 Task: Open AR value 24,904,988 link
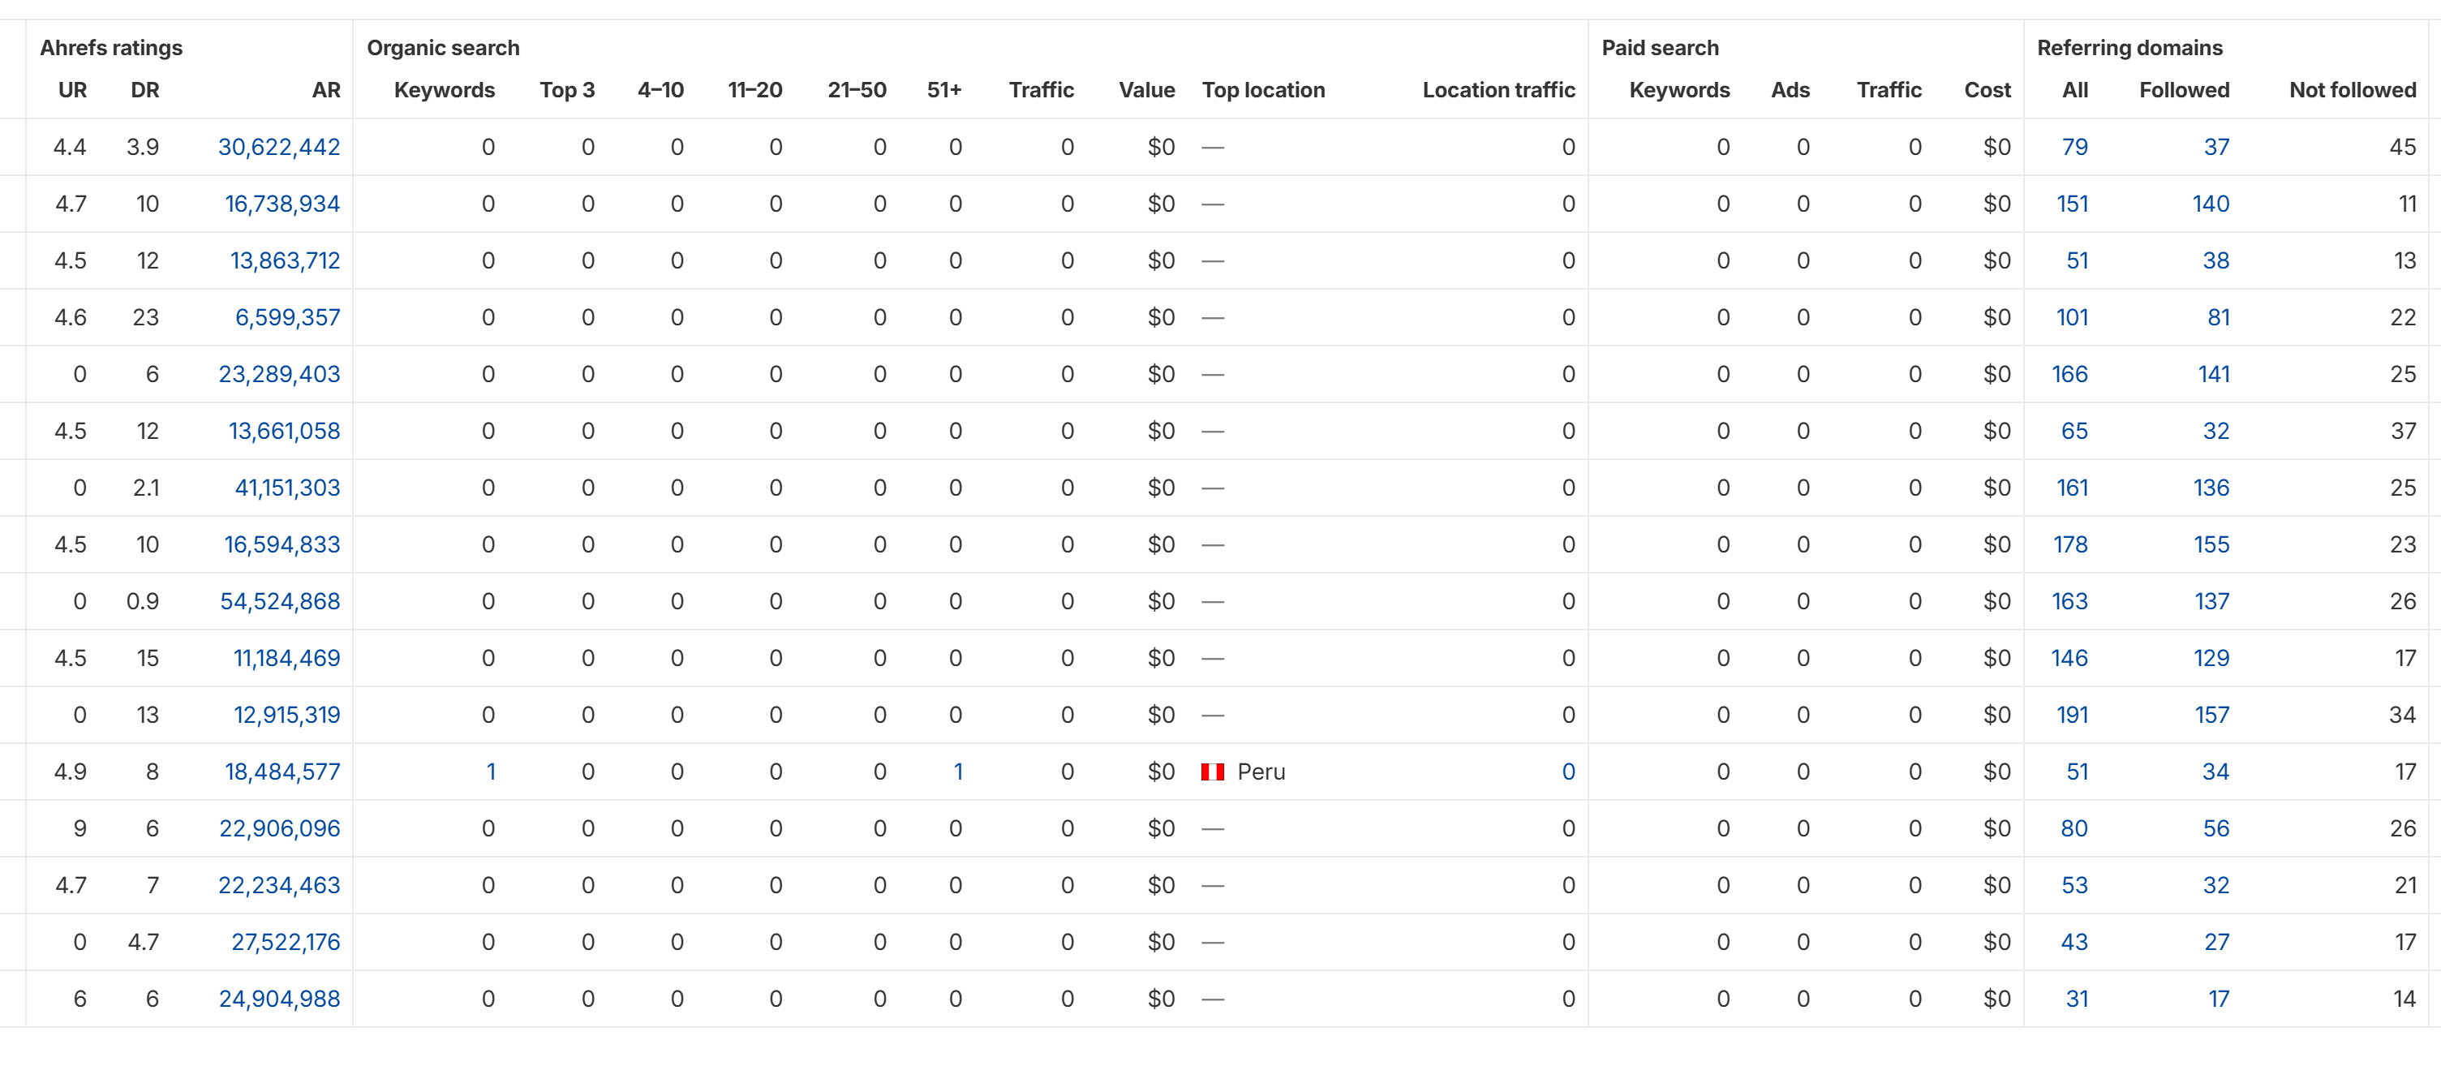[x=278, y=999]
